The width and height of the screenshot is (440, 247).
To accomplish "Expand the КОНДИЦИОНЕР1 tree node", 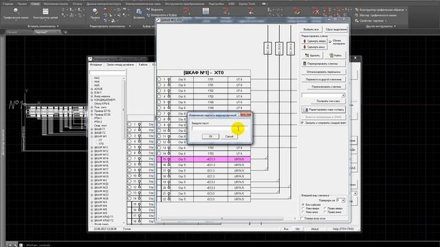I will click(91, 100).
